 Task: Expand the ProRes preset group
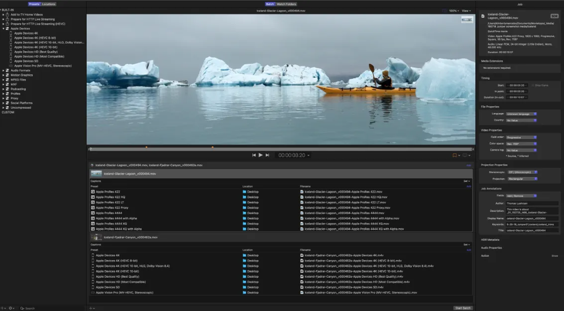coord(3,94)
